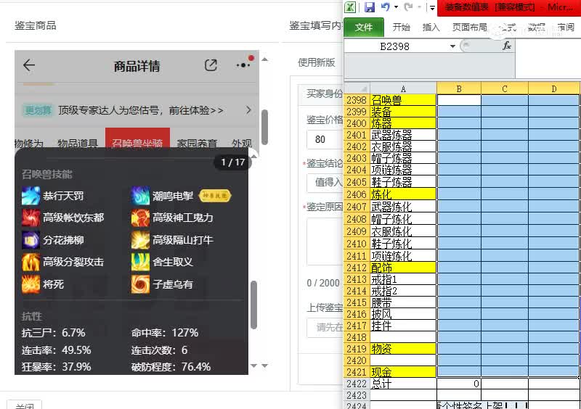
Task: Click cell B2422 showing 0
Action: click(x=459, y=384)
